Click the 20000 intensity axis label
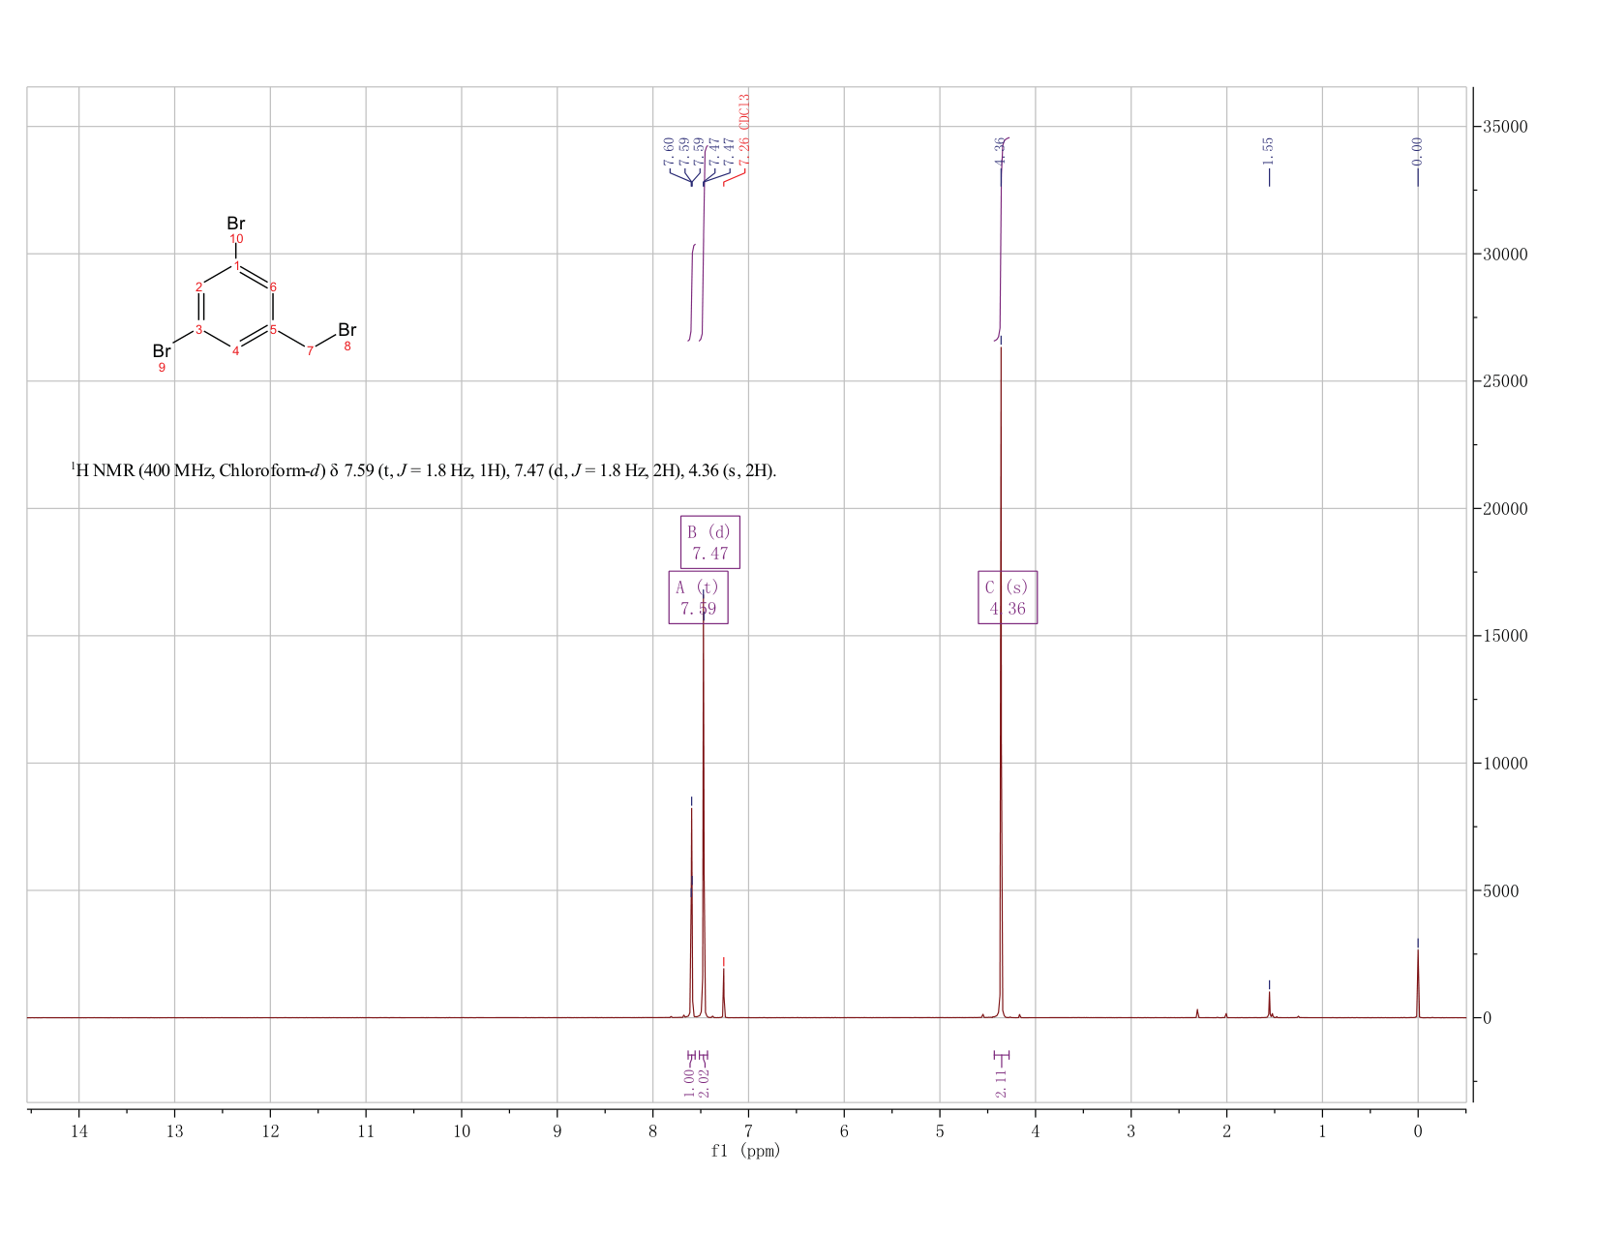Screen dimensions: 1597x1234 click(1505, 509)
